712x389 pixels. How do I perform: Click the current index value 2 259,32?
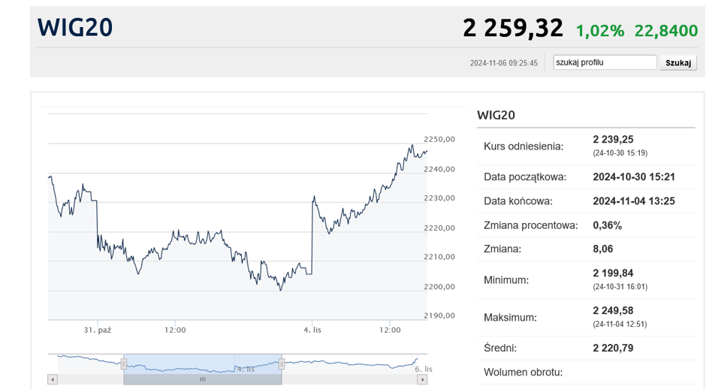tap(512, 29)
